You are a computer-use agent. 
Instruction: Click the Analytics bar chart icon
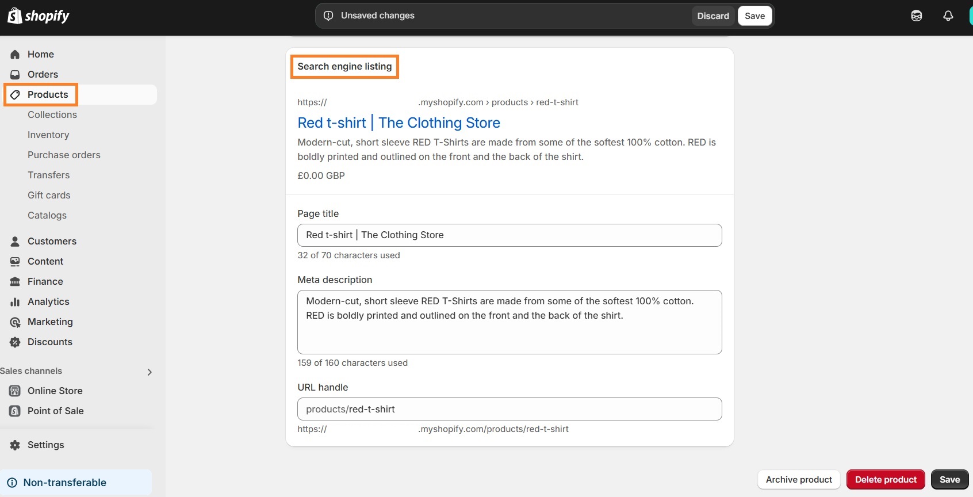[x=15, y=301]
